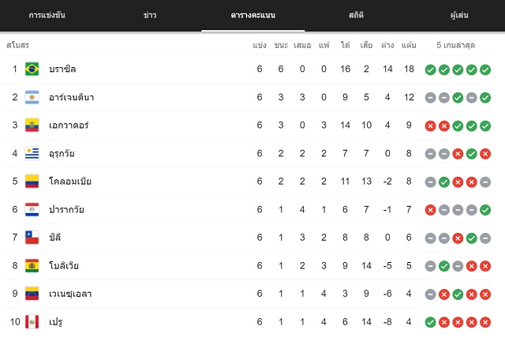The height and width of the screenshot is (341, 505).
Task: Switch to the ข่าว tab
Action: coord(150,15)
